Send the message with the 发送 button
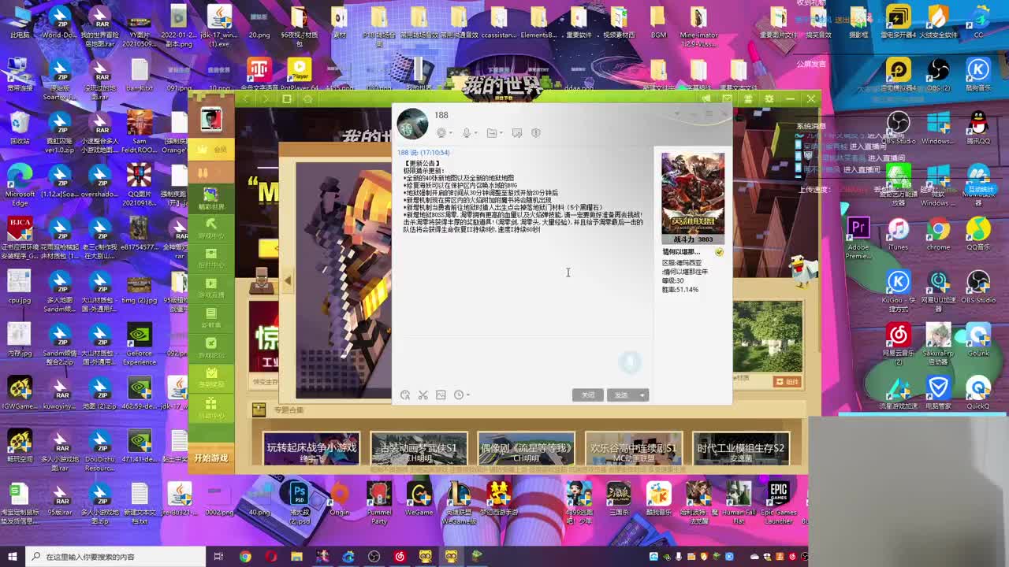The width and height of the screenshot is (1009, 567). coord(622,394)
